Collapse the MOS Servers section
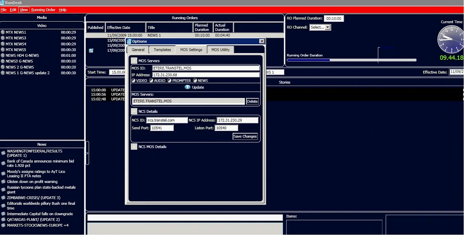Viewport: 464px width, 235px height. 134,61
